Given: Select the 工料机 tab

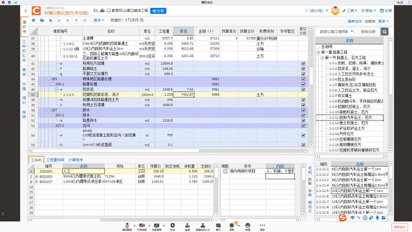Looking at the screenshot, I should [36, 160].
